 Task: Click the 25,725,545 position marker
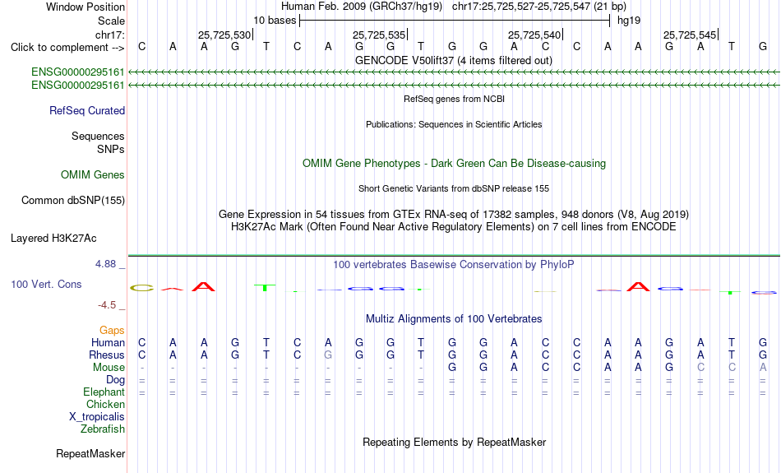690,35
